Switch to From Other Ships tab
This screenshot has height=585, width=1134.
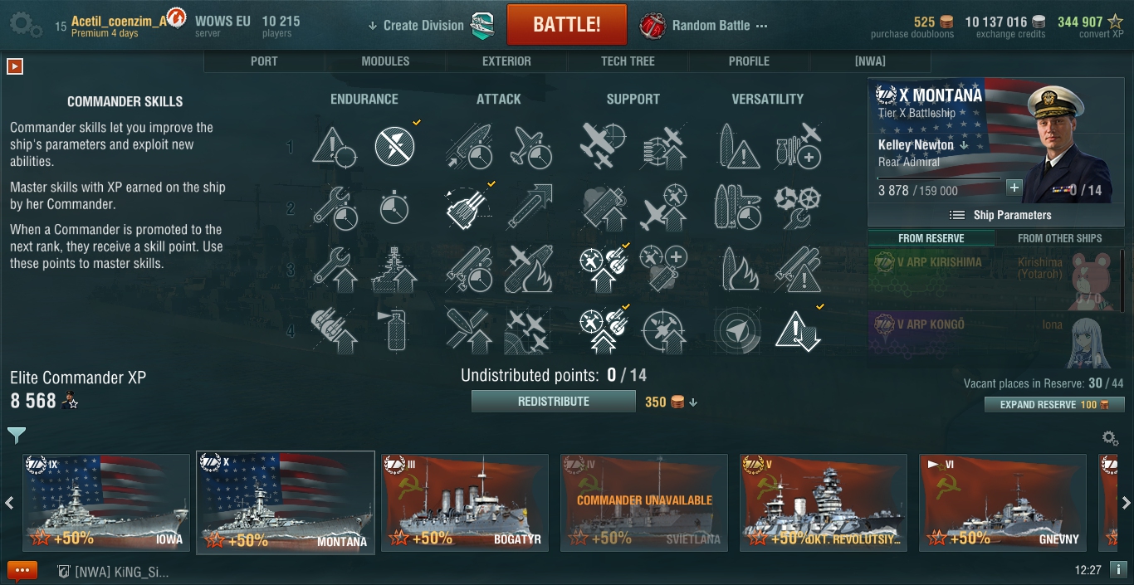tap(1060, 238)
